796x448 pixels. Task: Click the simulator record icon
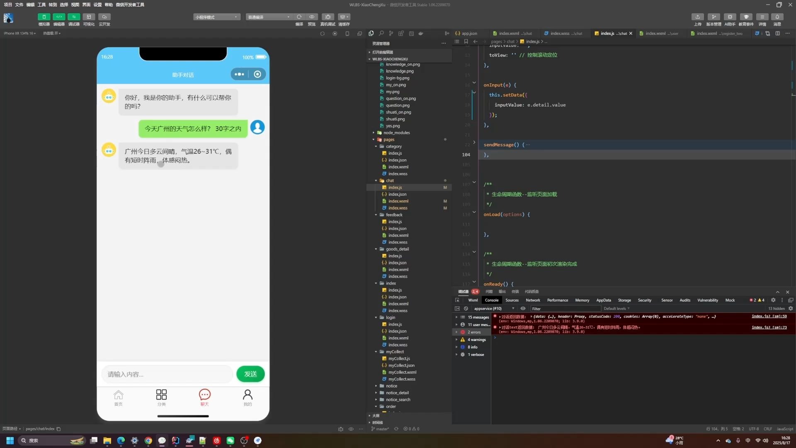click(x=335, y=34)
